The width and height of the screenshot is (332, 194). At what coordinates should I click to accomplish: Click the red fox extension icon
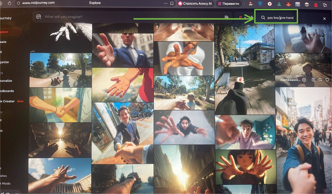click(x=288, y=4)
